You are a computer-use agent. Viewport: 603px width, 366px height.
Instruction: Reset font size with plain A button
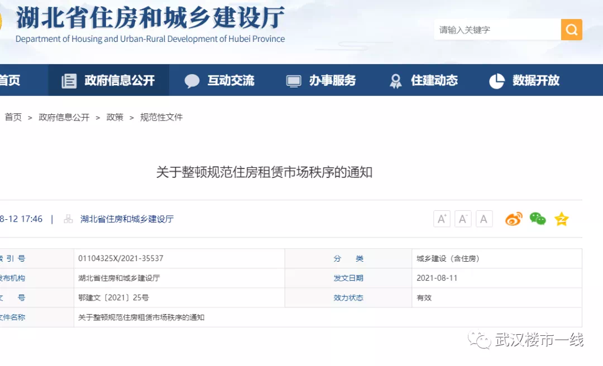pos(484,219)
